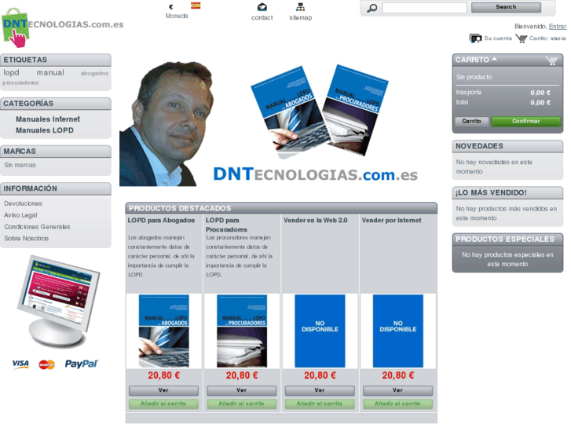
Task: Select the lopd tag
Action: (x=11, y=72)
